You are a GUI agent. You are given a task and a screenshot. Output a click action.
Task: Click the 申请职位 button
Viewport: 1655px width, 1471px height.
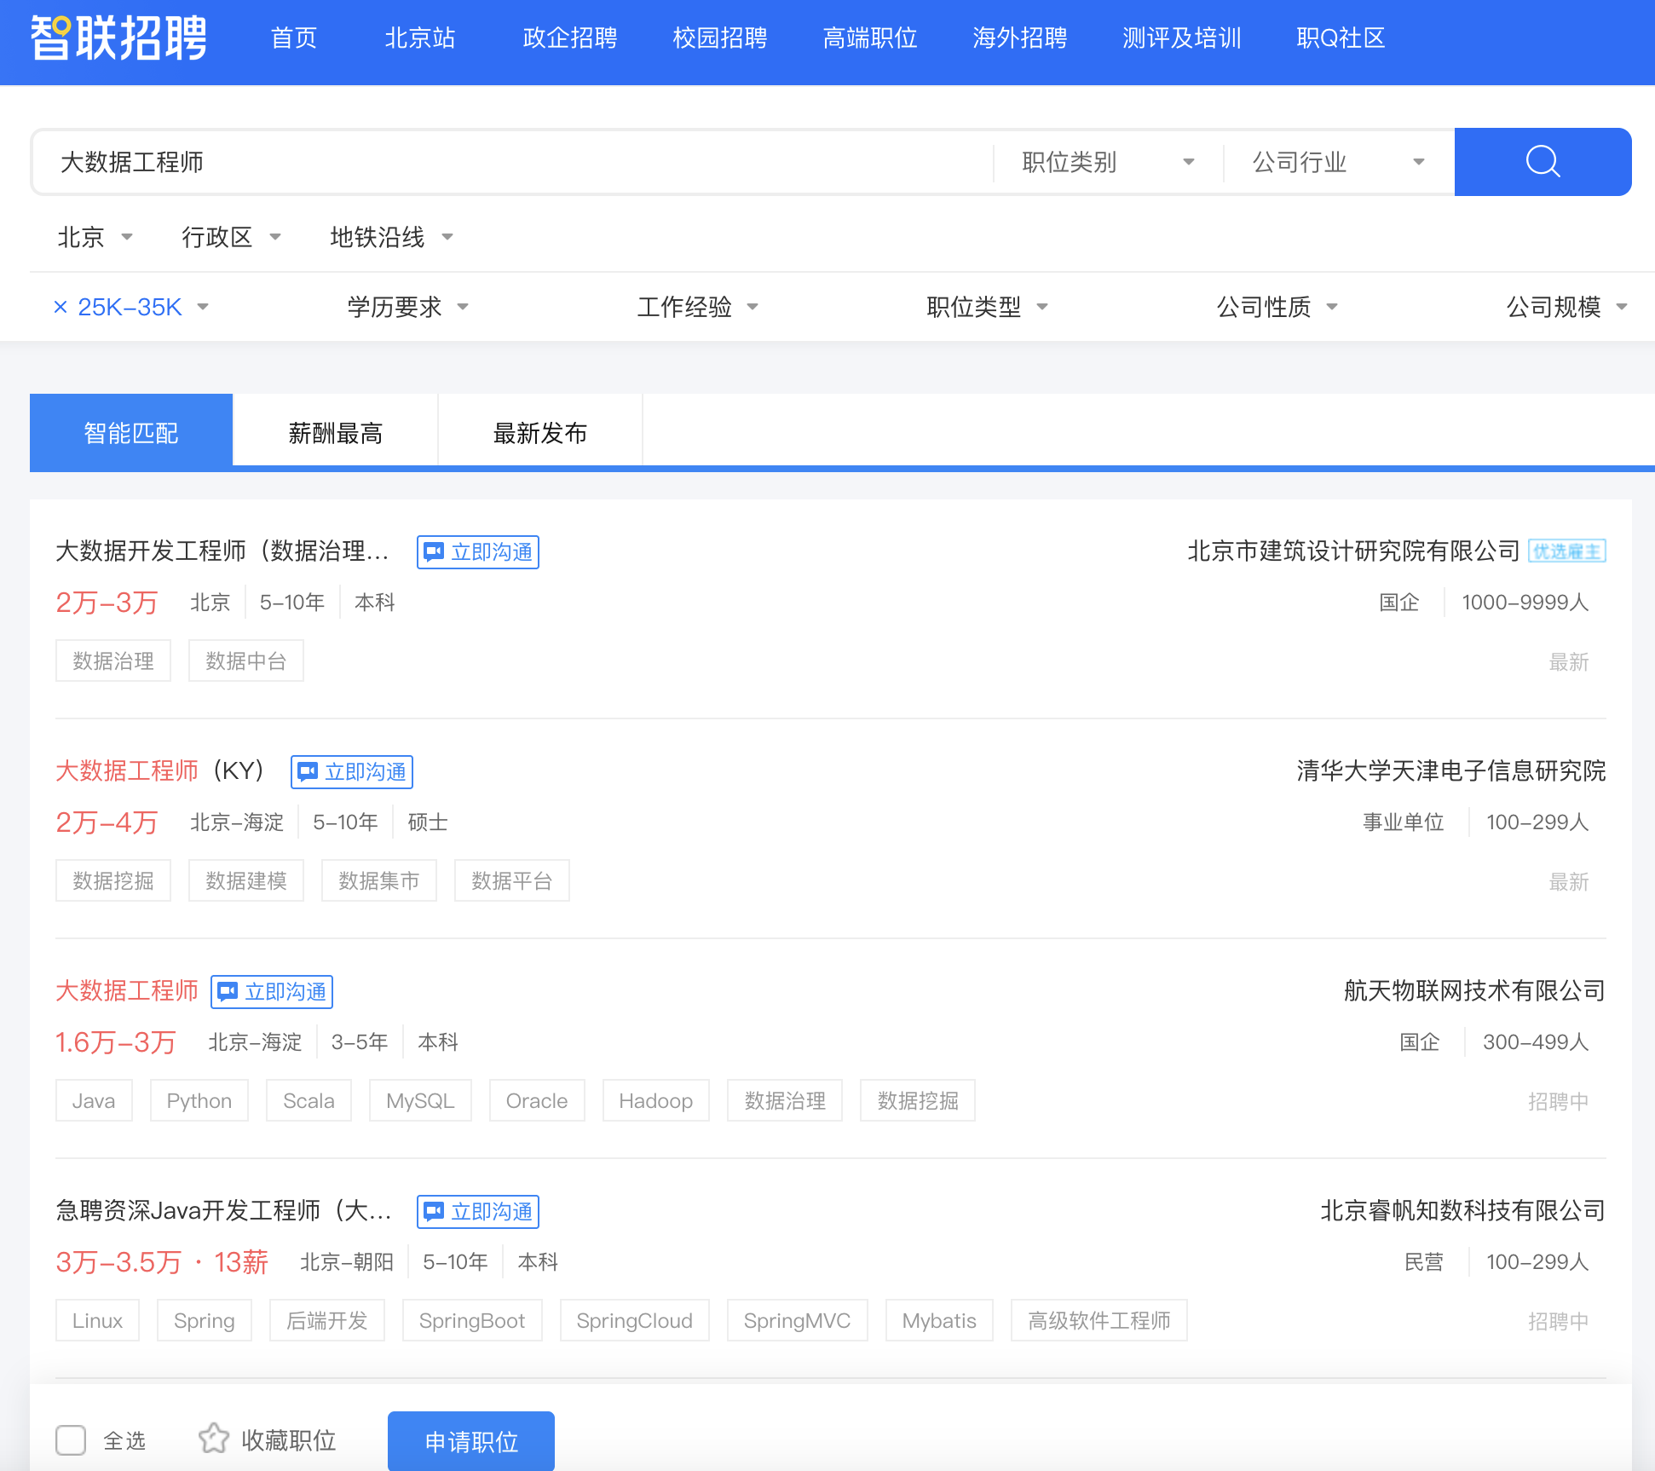tap(470, 1441)
